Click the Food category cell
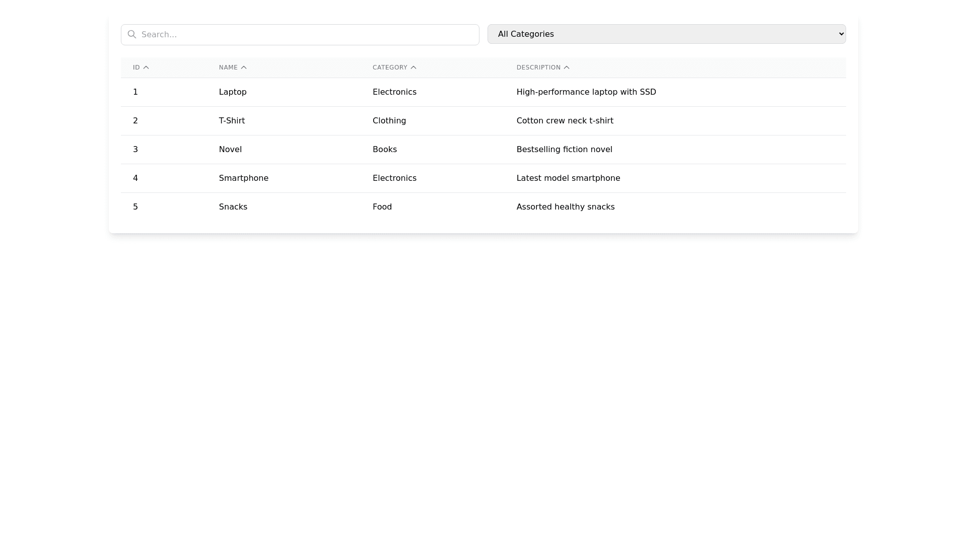This screenshot has height=544, width=967. click(382, 207)
